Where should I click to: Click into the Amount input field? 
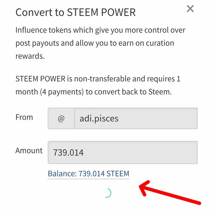tap(122, 152)
